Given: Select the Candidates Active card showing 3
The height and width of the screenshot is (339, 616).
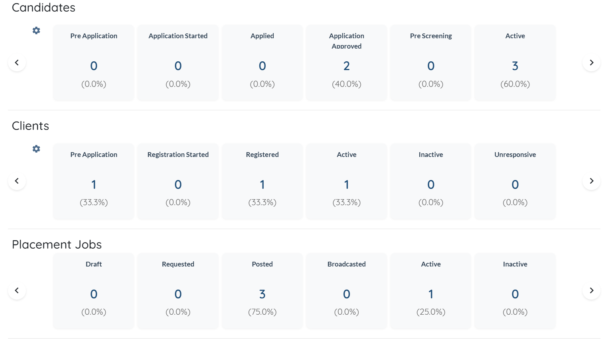Looking at the screenshot, I should click(x=515, y=63).
